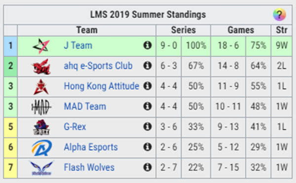Viewport: 296px width, 183px height.
Task: Open info icon for G-Rex
Action: point(148,127)
